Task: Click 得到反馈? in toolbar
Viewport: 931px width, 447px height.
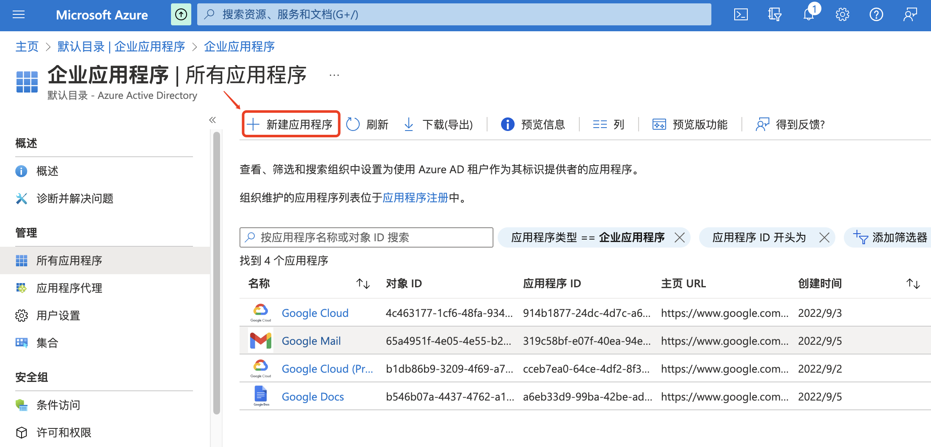Action: (x=790, y=125)
